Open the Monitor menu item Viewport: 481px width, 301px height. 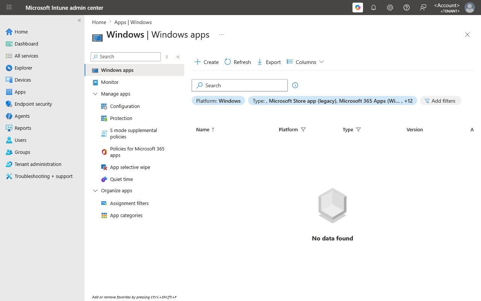coord(135,82)
